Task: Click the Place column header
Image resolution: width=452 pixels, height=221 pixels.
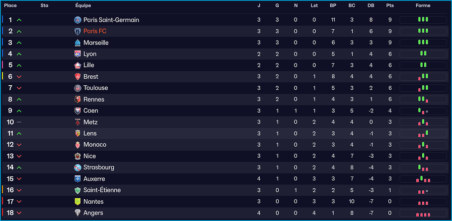Action: tap(10, 5)
